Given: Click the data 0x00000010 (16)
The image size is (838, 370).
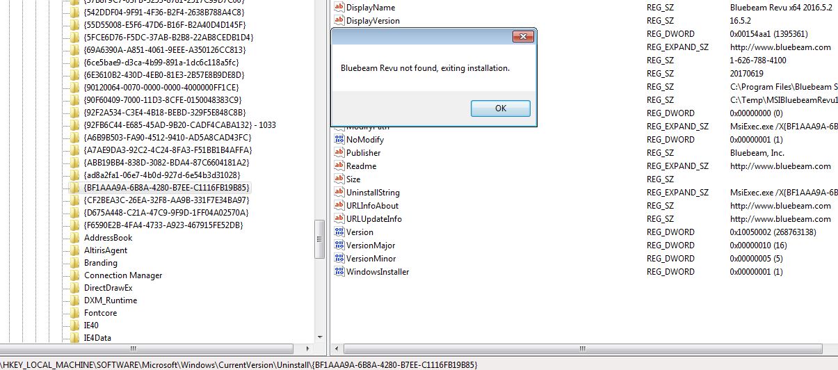Looking at the screenshot, I should [x=758, y=245].
